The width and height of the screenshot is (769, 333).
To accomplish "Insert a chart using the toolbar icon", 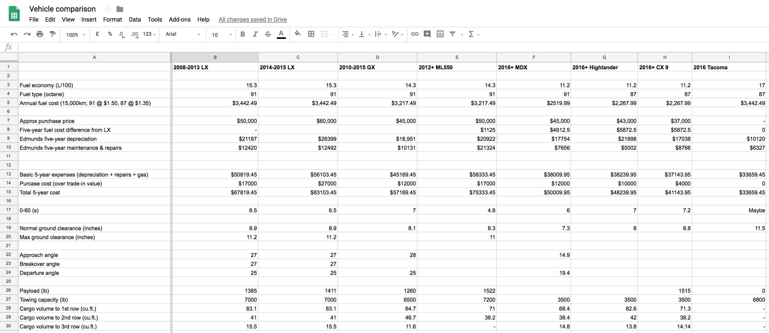I will [x=440, y=34].
